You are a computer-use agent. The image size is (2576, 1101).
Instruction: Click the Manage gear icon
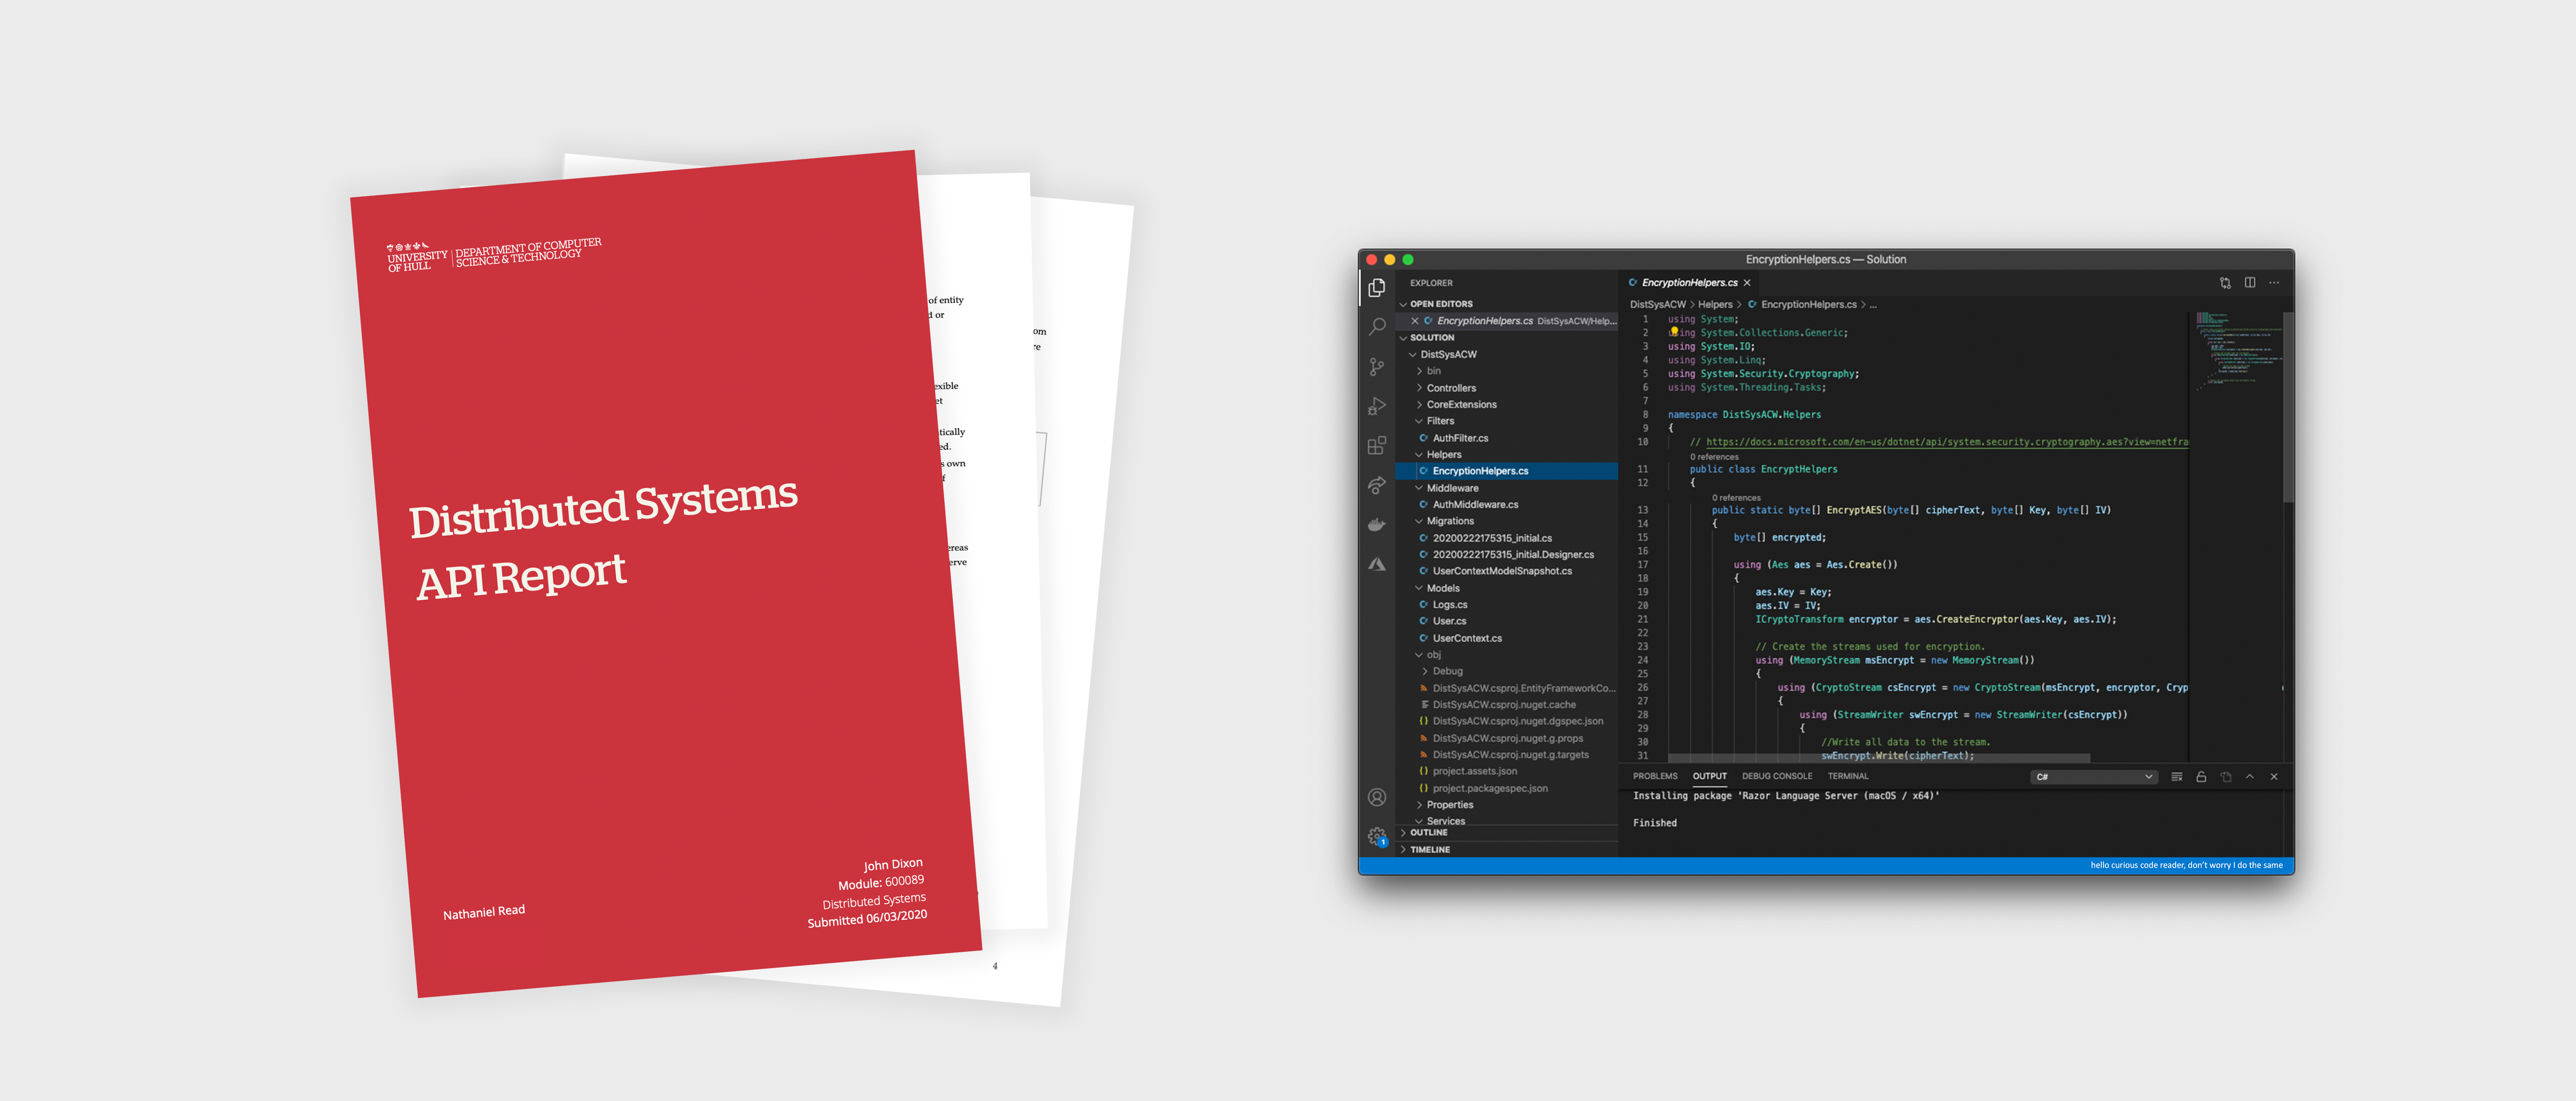(x=1377, y=836)
